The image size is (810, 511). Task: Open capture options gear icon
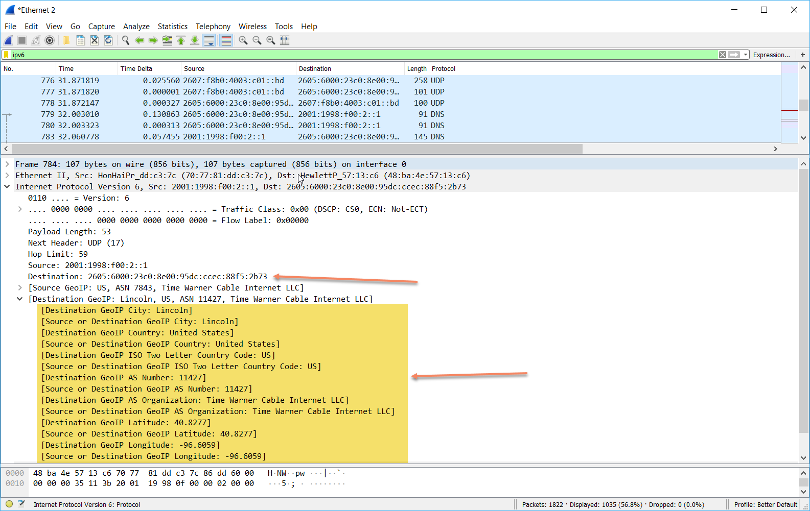[50, 40]
